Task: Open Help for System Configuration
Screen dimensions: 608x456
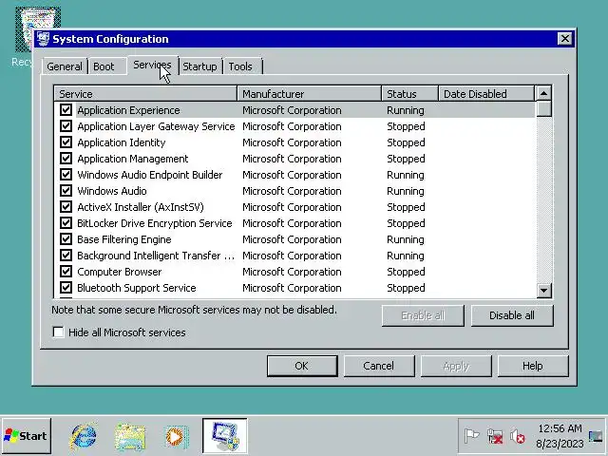Action: click(532, 366)
